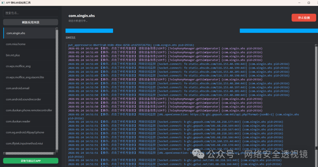Click the 动态分析进行中 status text
The height and width of the screenshot is (167, 318).
coord(78,21)
